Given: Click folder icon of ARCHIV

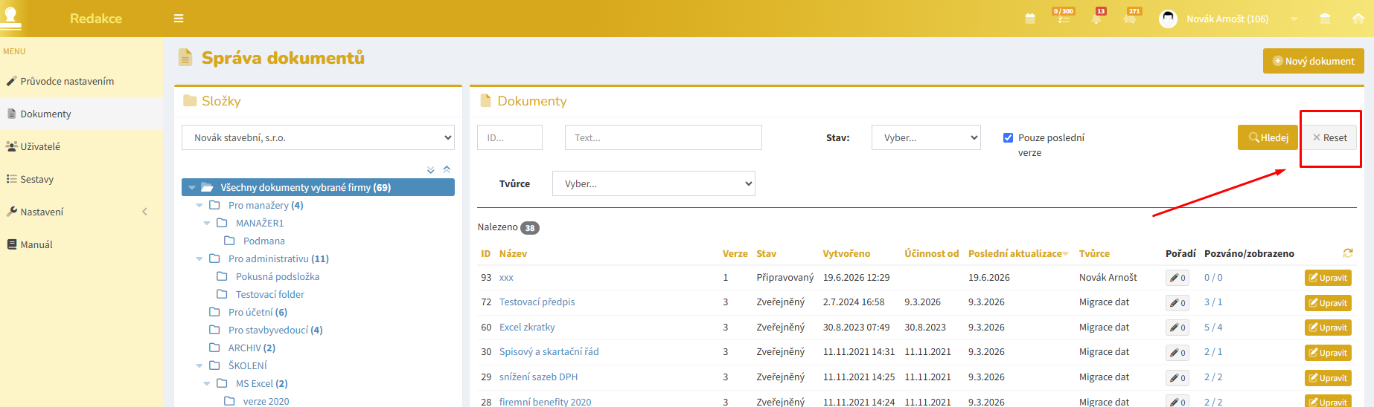Looking at the screenshot, I should 214,348.
